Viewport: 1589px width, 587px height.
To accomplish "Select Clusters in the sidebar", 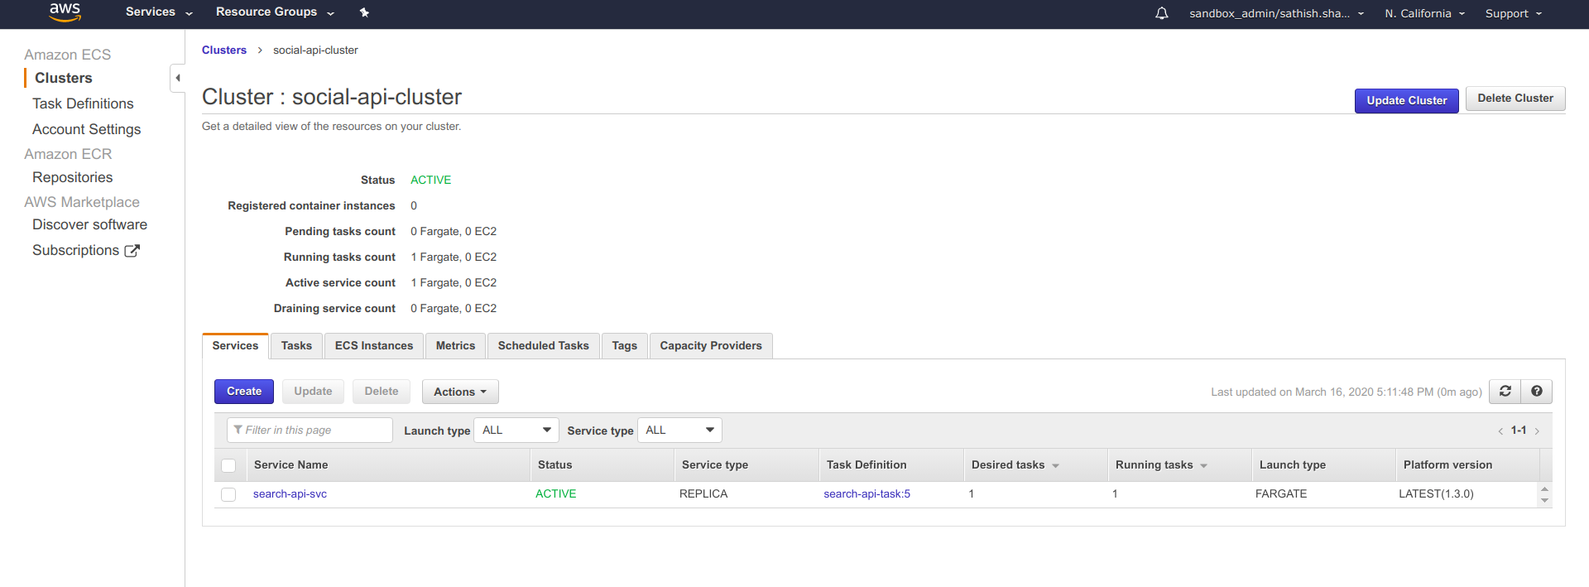I will 64,78.
